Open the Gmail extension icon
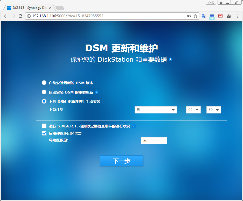 click(x=220, y=16)
